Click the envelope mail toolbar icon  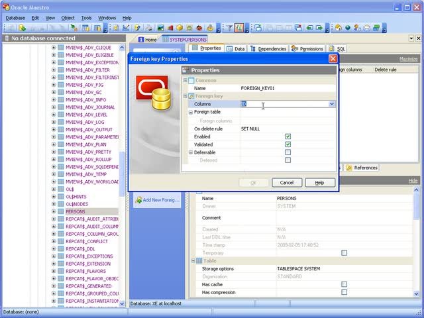tap(367, 28)
